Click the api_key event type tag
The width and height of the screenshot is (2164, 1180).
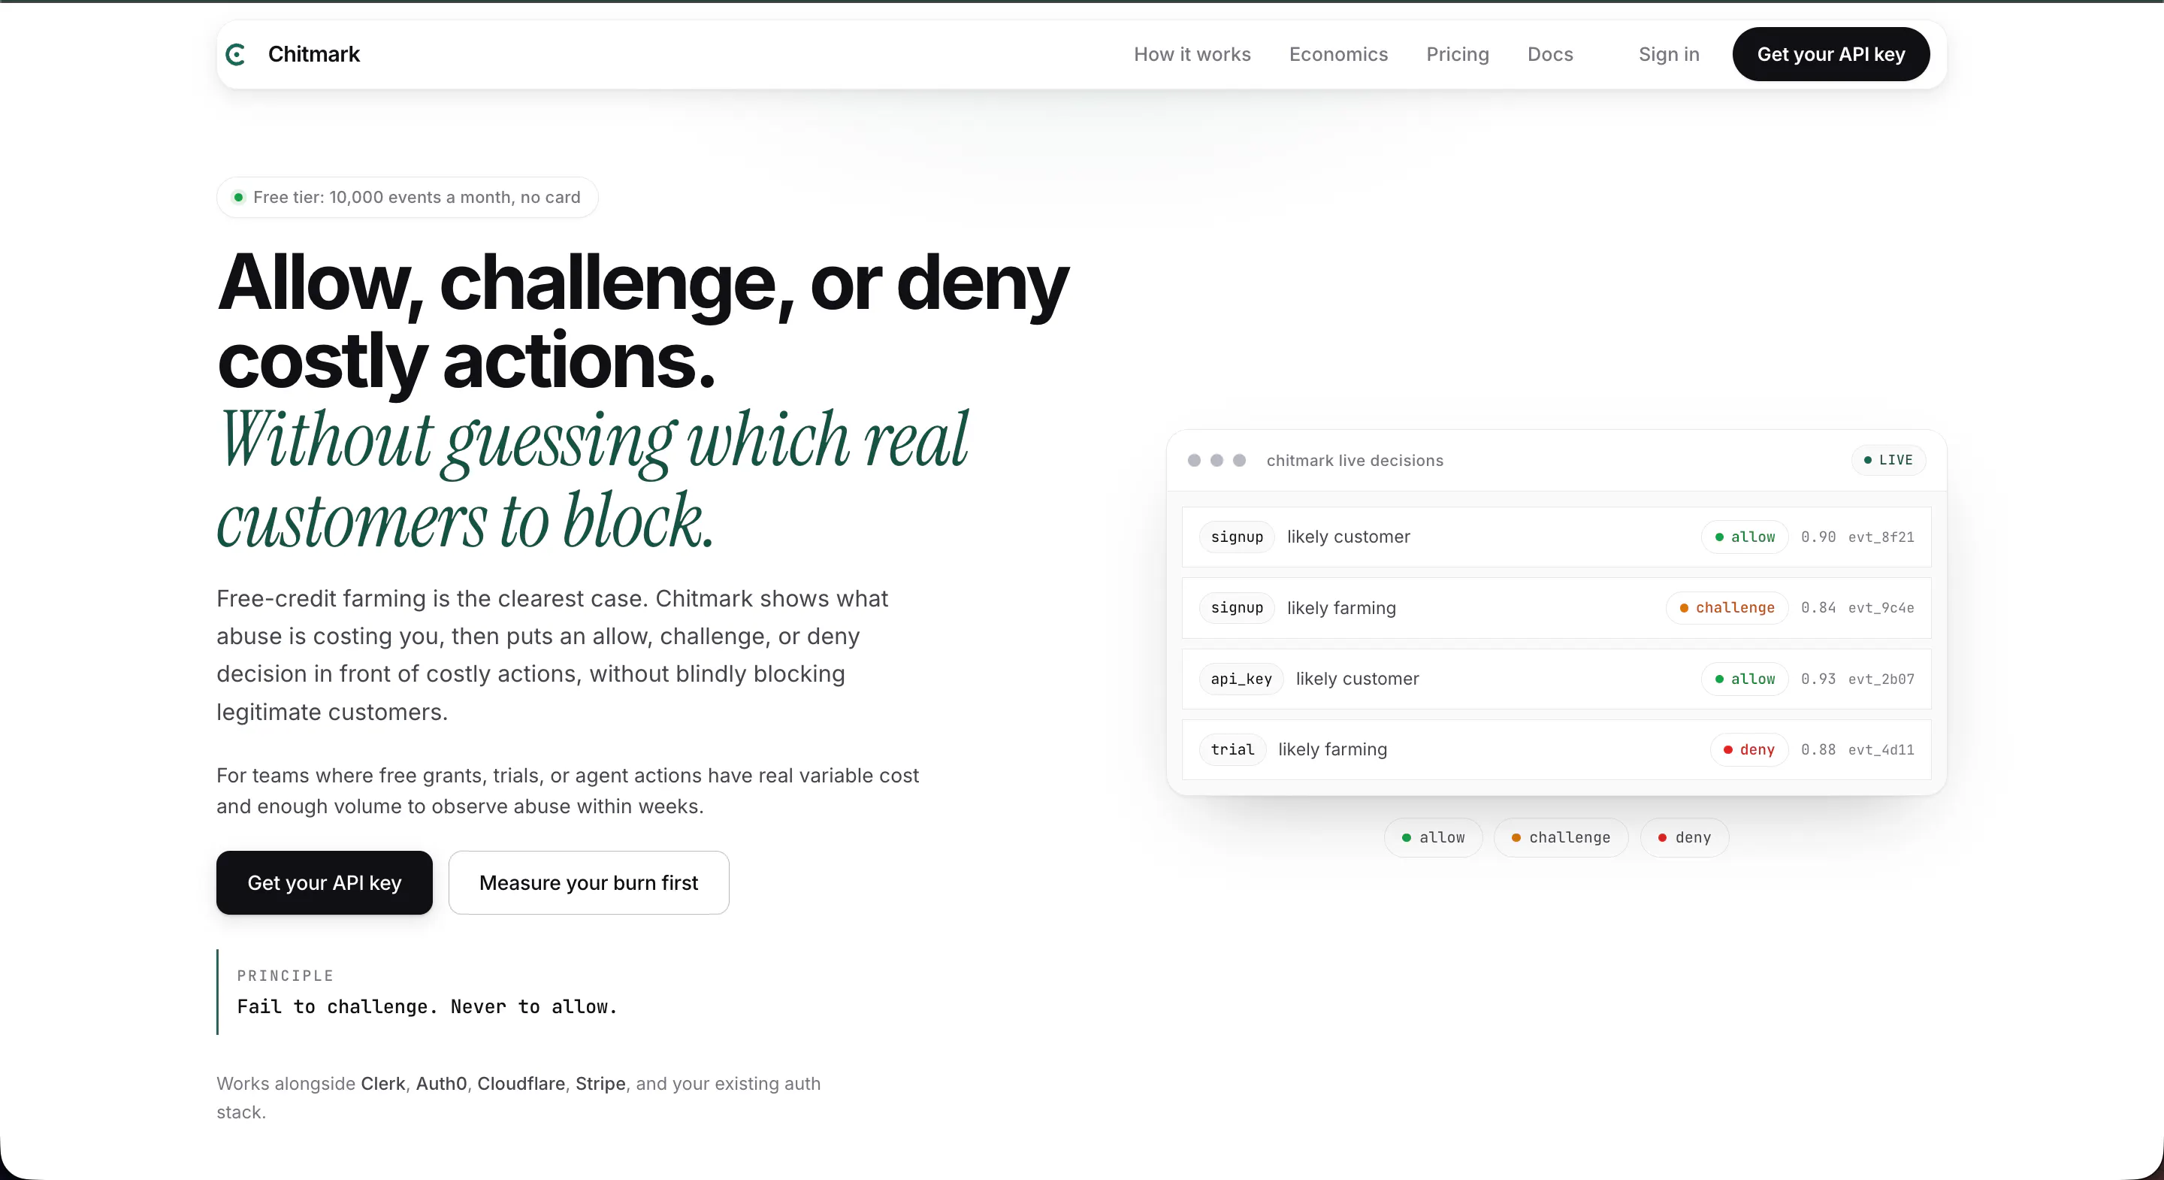pos(1241,679)
